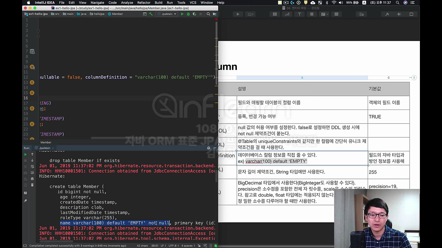Toggle tool window bars icon in status bar corner

[25, 246]
